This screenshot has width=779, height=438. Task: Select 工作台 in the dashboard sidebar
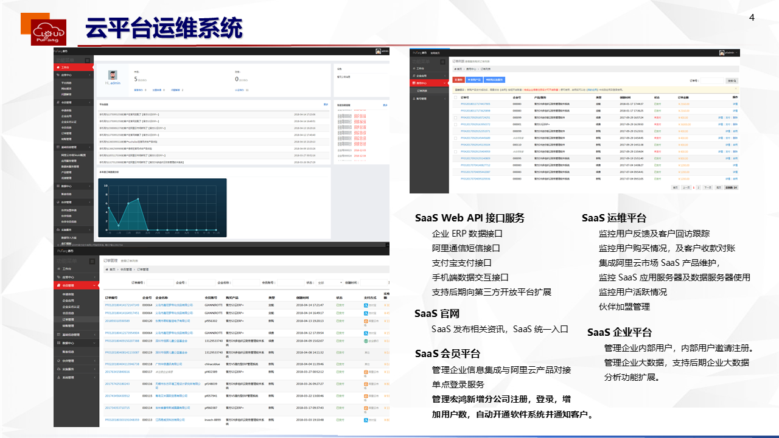pyautogui.click(x=66, y=68)
